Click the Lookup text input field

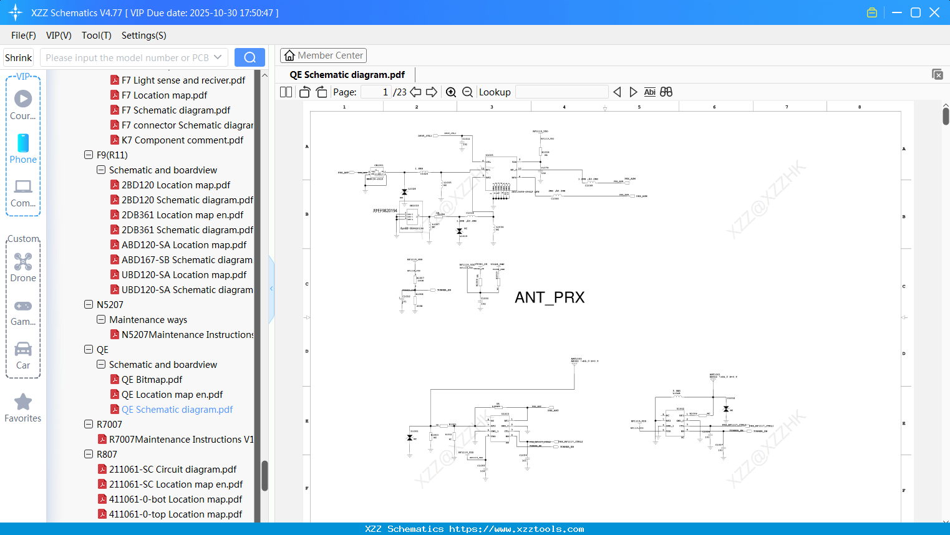(x=561, y=92)
